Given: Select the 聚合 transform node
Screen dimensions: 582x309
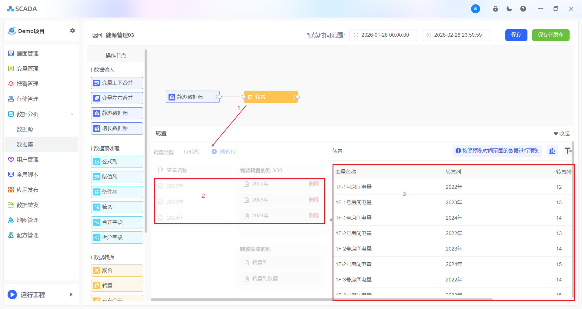Looking at the screenshot, I should coord(117,271).
